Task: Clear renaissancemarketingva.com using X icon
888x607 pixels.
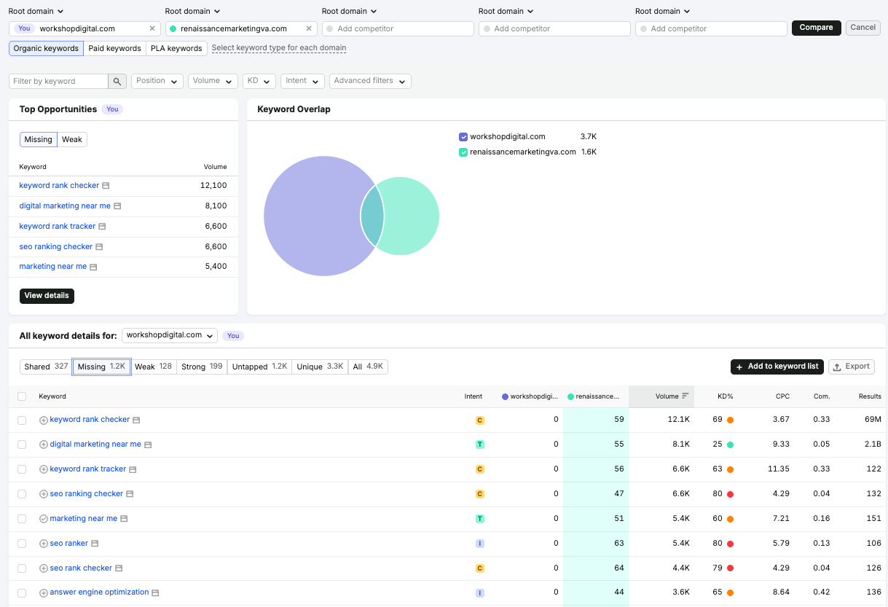Action: coord(309,28)
